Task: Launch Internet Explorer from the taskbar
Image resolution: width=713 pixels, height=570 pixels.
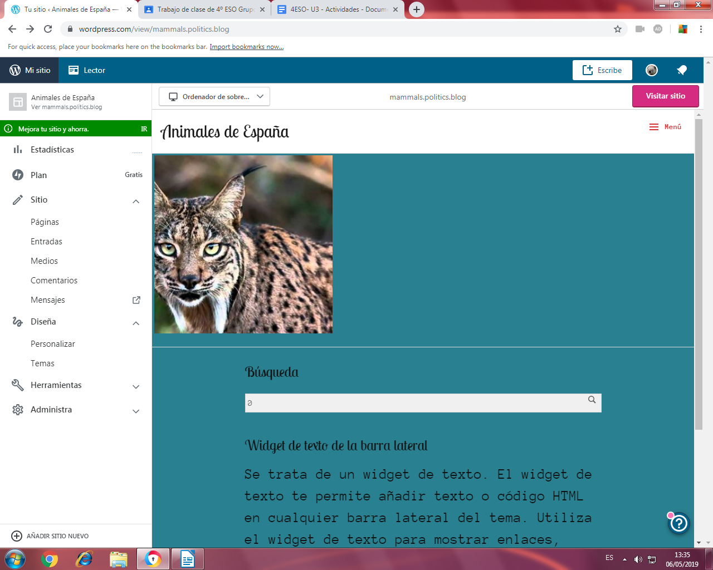Action: tap(84, 558)
